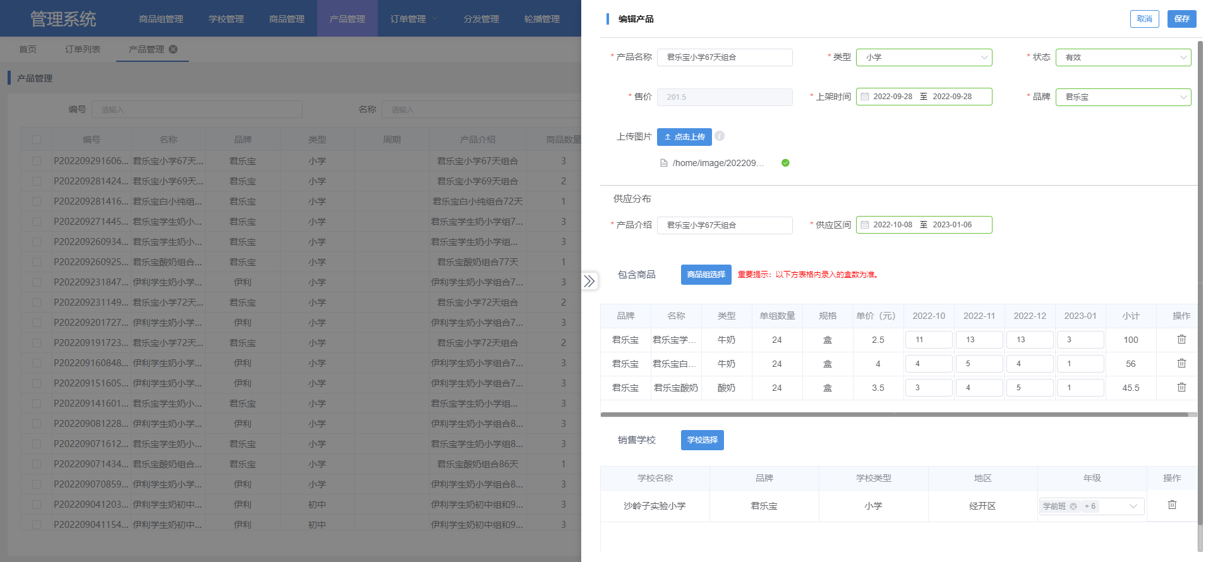Open 商品管理 in top navigation
The height and width of the screenshot is (562, 1213).
(x=287, y=19)
